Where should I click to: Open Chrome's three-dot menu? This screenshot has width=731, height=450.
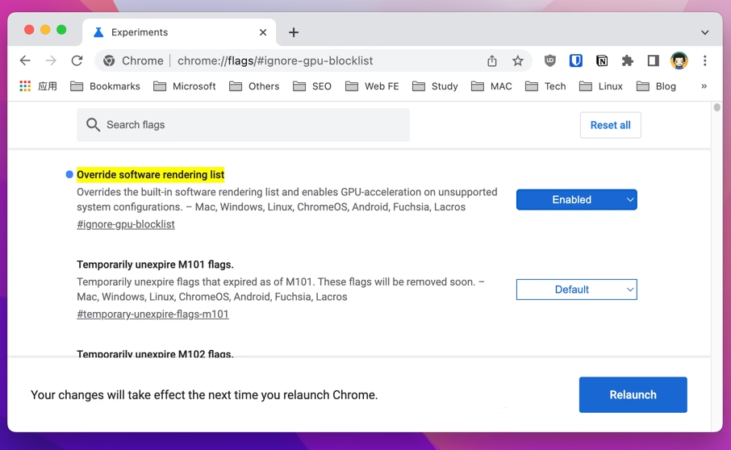[705, 60]
